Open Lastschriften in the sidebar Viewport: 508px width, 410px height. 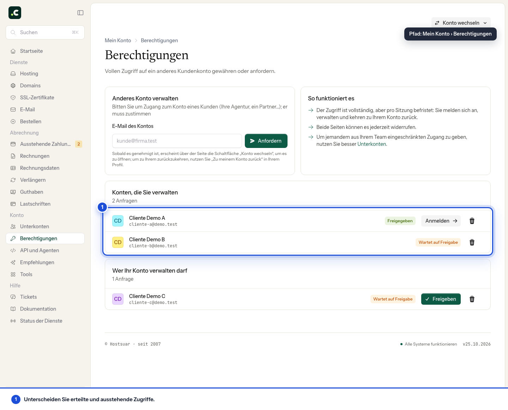click(x=45, y=204)
